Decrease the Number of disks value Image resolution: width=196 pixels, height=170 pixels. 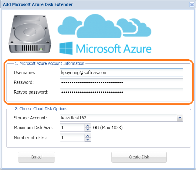point(88,139)
